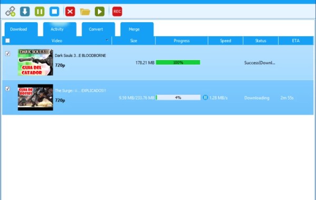
Task: Delete selected item with red X icon
Action: point(70,11)
